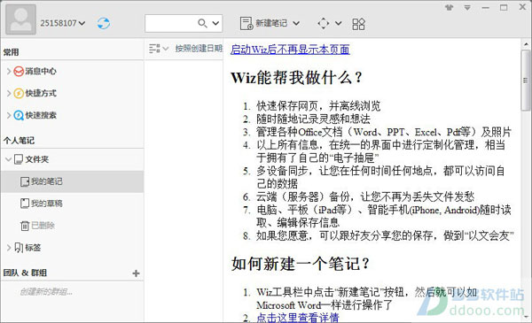532x323 pixels.
Task: Click the blue sync icon
Action: (x=104, y=23)
